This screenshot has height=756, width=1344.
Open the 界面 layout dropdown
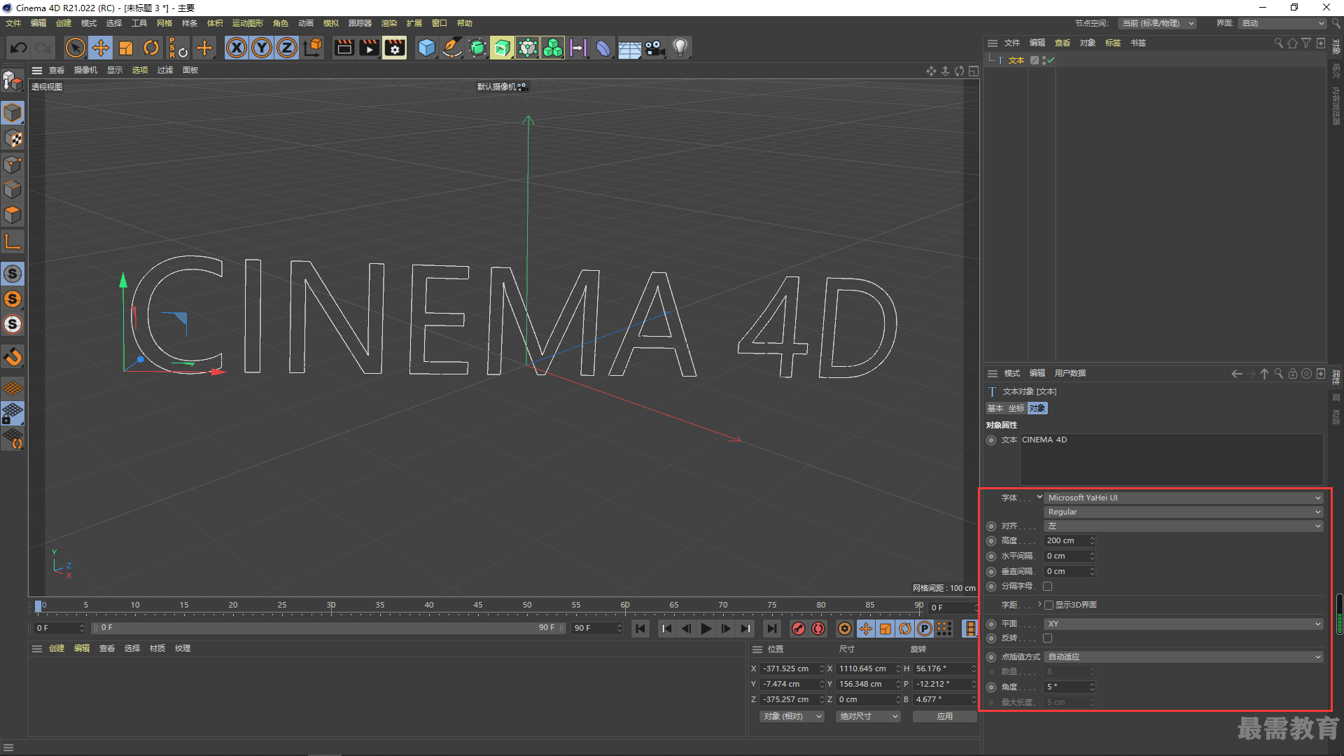[1283, 24]
